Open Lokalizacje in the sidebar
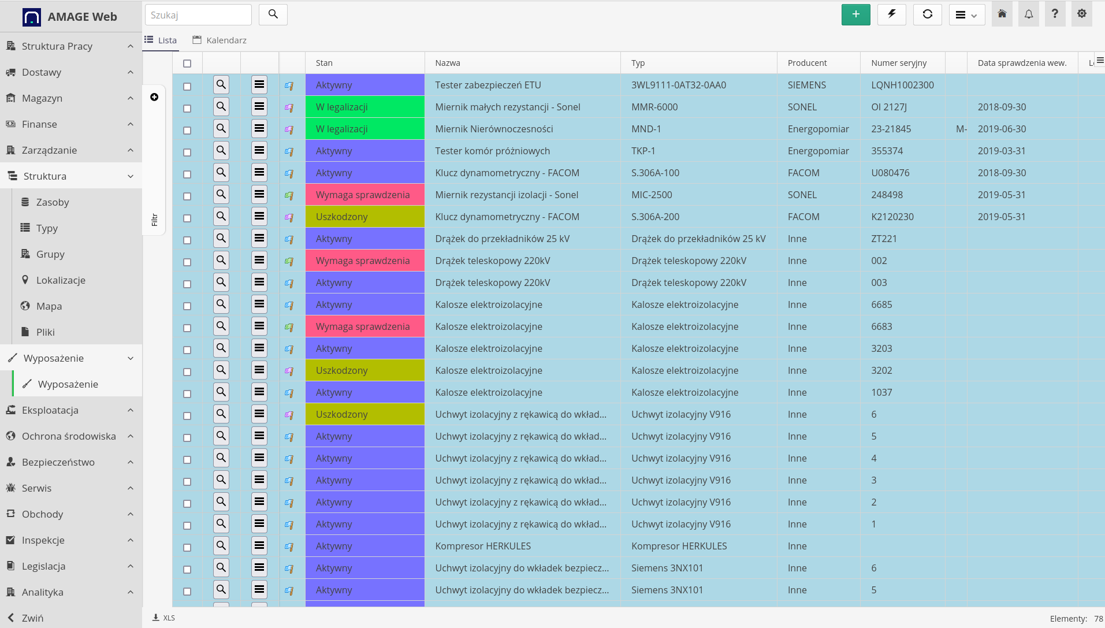The width and height of the screenshot is (1105, 628). tap(61, 280)
